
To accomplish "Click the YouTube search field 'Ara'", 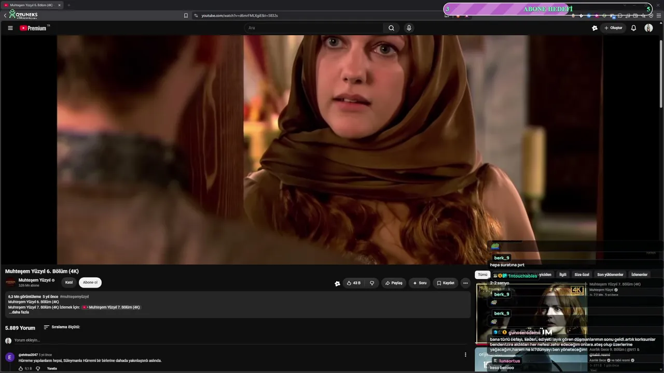I will pyautogui.click(x=314, y=28).
